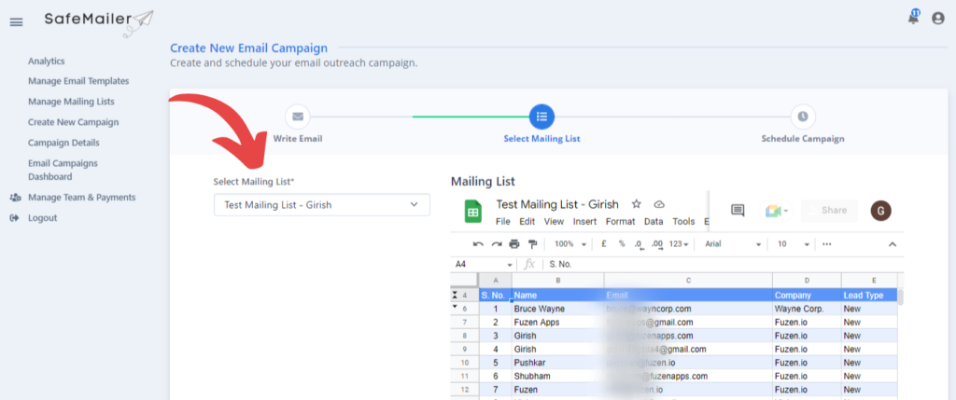Expand the Select Mailing List dropdown
The image size is (956, 400).
pyautogui.click(x=322, y=204)
